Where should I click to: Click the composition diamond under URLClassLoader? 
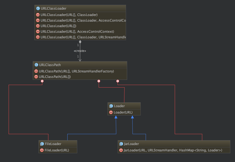coord(80,42)
